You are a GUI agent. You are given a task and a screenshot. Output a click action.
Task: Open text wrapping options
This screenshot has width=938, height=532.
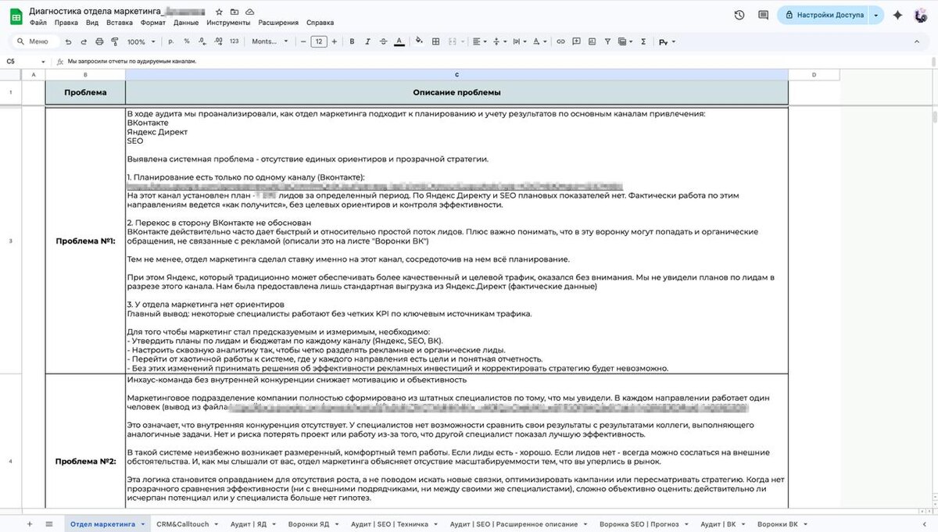click(521, 41)
